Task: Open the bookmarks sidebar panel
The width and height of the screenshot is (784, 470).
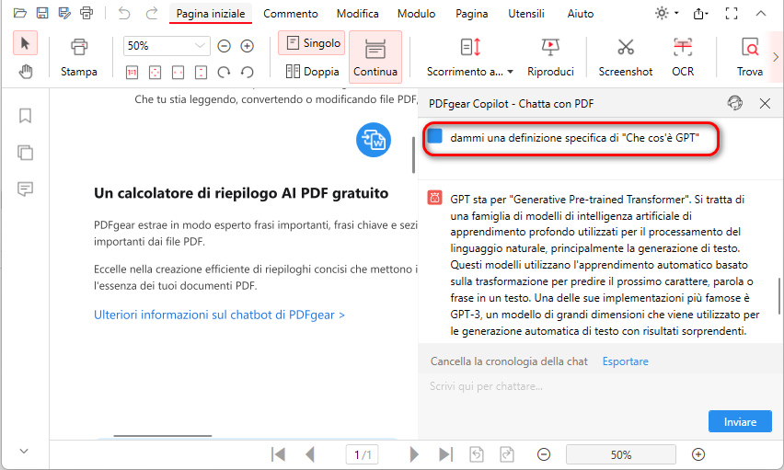Action: pos(25,116)
